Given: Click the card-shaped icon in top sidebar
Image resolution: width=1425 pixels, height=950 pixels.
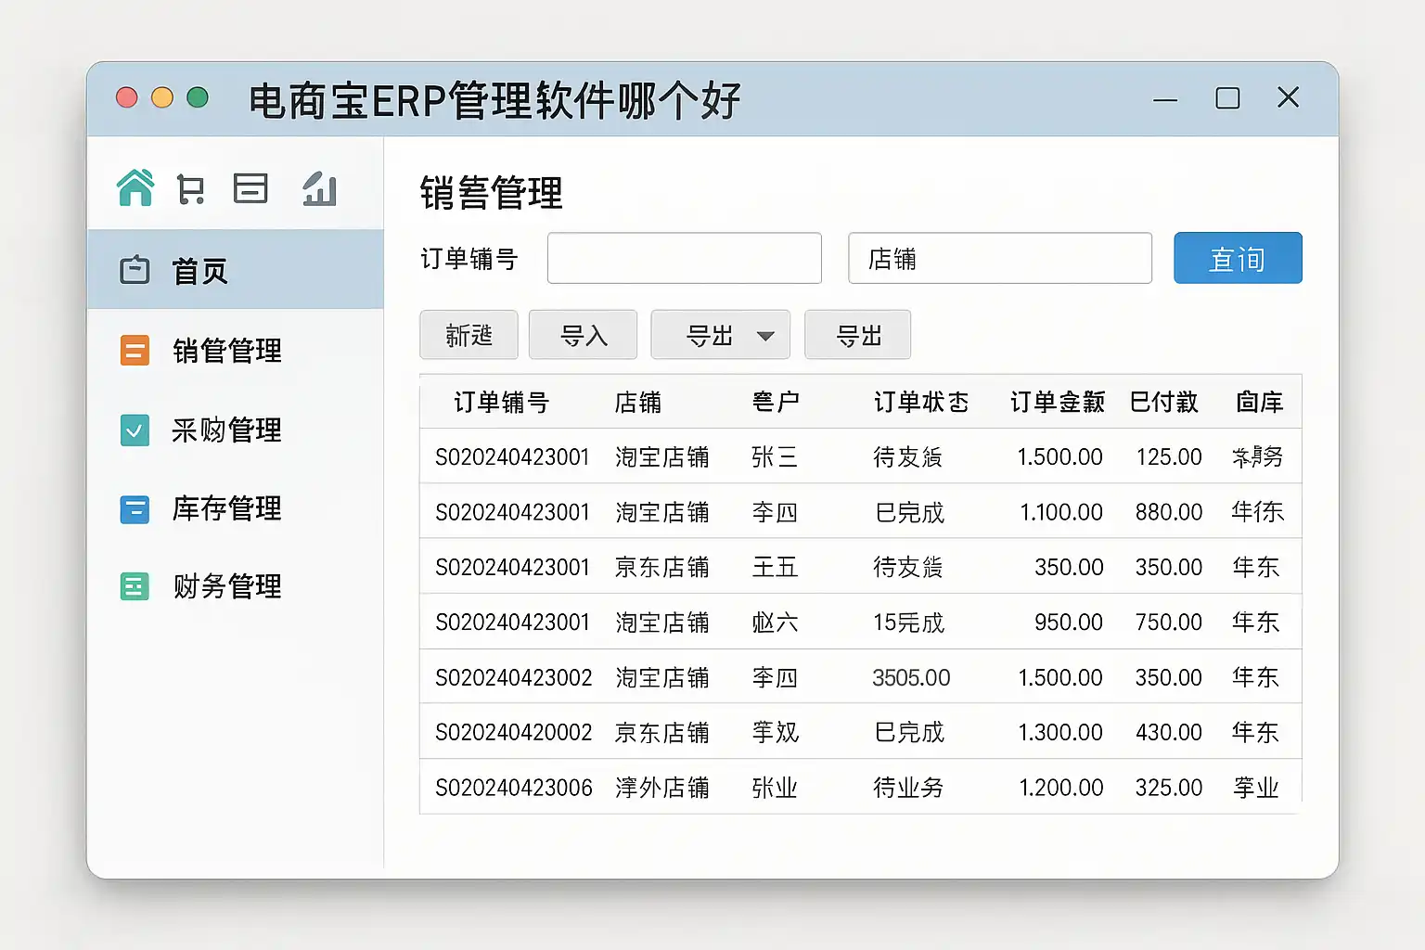Looking at the screenshot, I should click(x=250, y=188).
